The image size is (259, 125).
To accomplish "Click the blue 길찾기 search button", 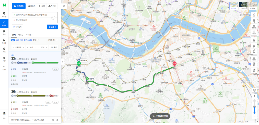I will pos(52,27).
